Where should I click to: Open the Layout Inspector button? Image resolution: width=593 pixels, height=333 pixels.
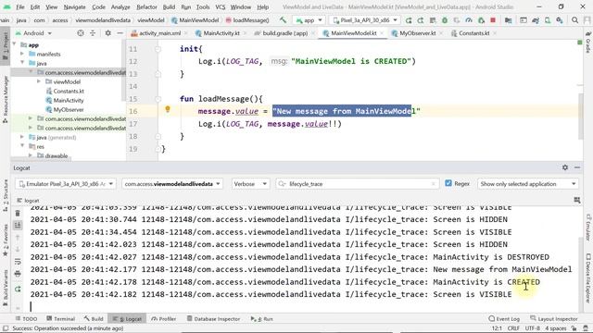click(554, 318)
